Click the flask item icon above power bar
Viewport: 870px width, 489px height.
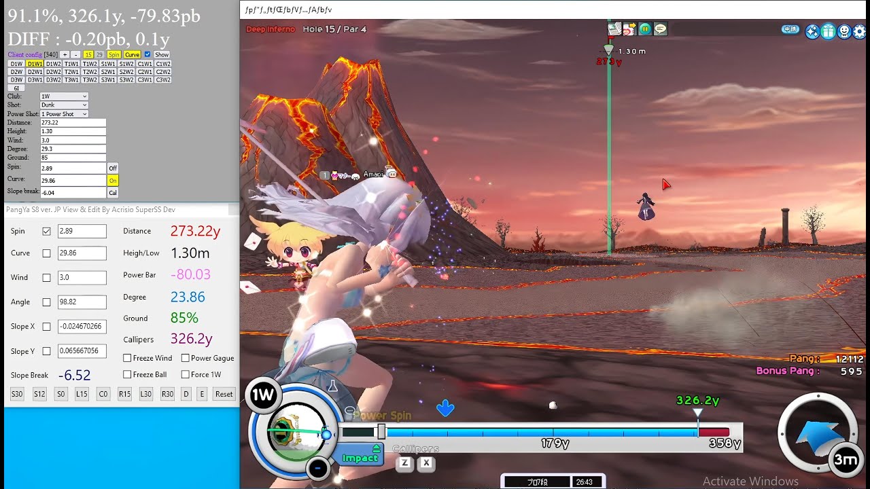[x=333, y=386]
